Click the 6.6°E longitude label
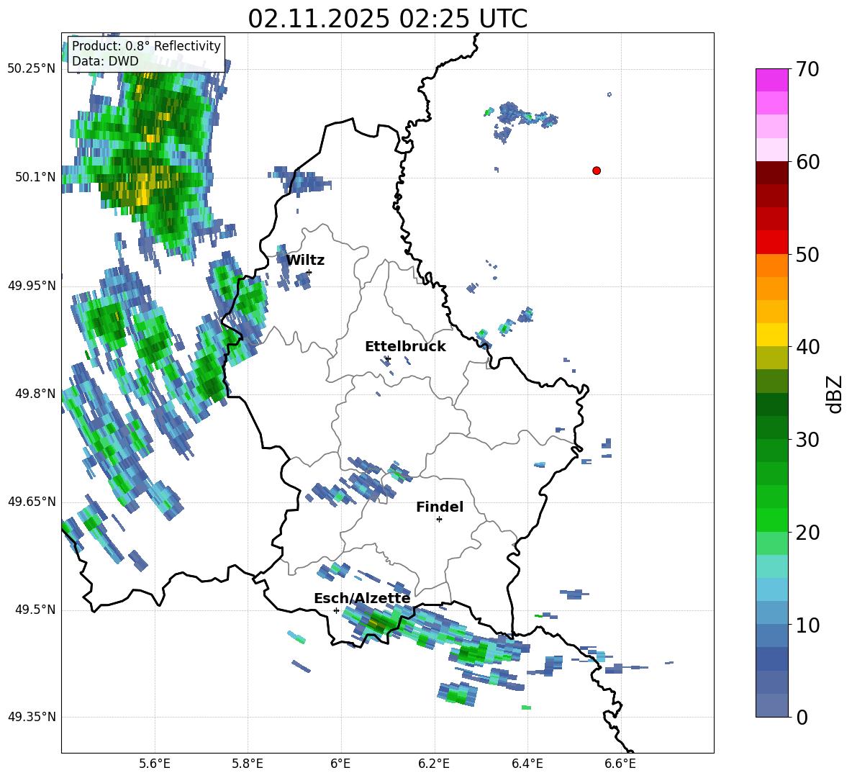 click(x=620, y=764)
